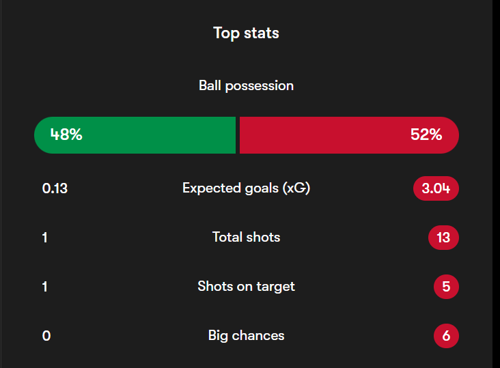The height and width of the screenshot is (368, 500).
Task: Select the Total shots label
Action: [x=246, y=238]
